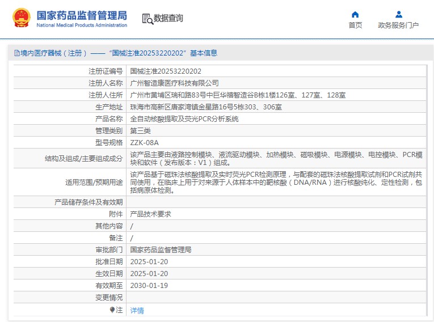This screenshot has width=434, height=322.
Task: Click the 国家药品监督管理局 site title
Action: coord(82,15)
